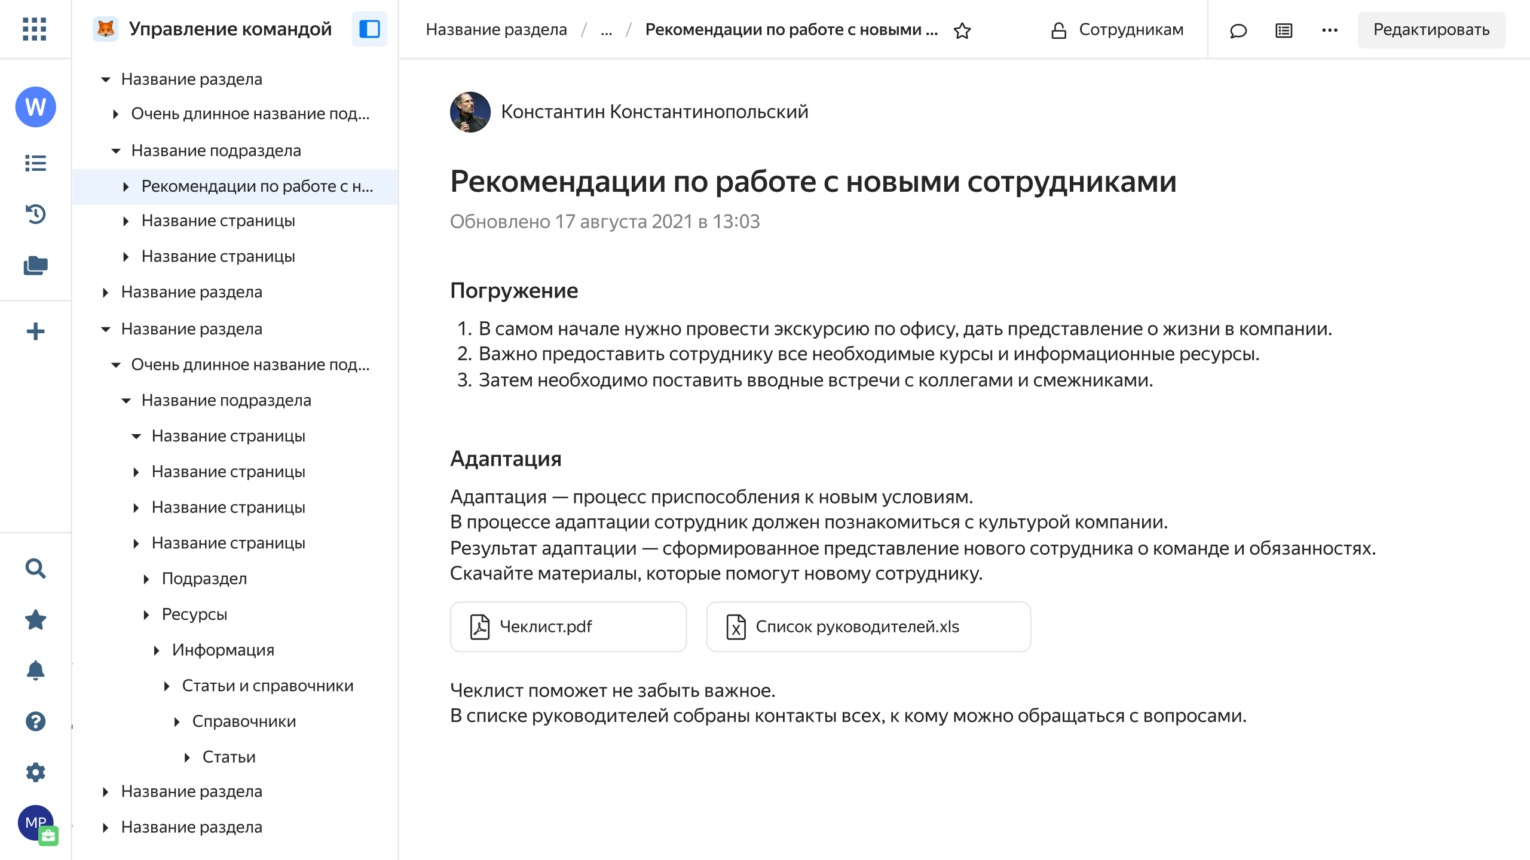1530x860 pixels.
Task: Click the Редактировать button
Action: pos(1431,30)
